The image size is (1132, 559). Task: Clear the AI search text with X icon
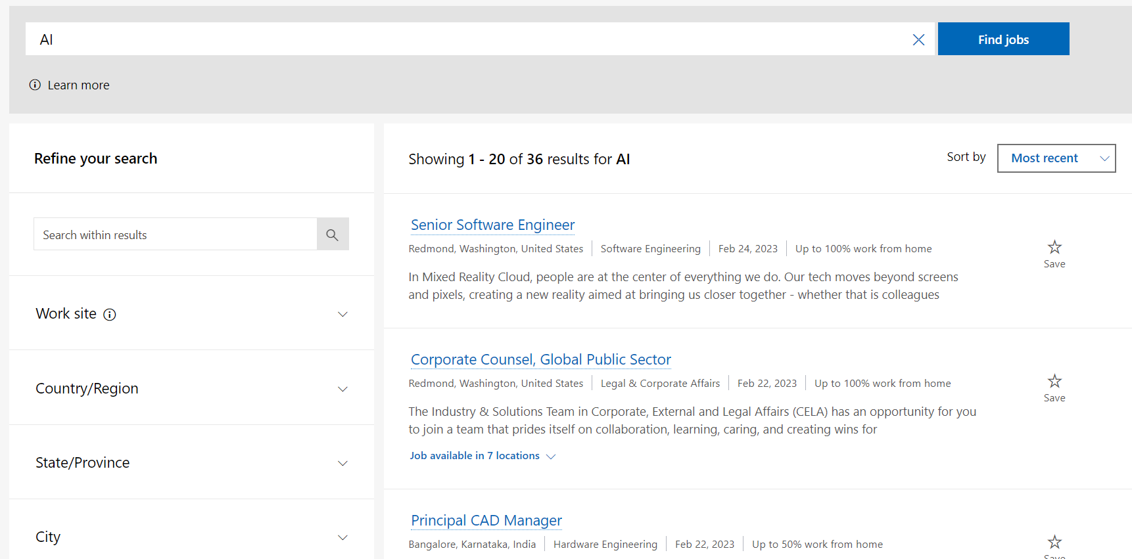tap(918, 39)
